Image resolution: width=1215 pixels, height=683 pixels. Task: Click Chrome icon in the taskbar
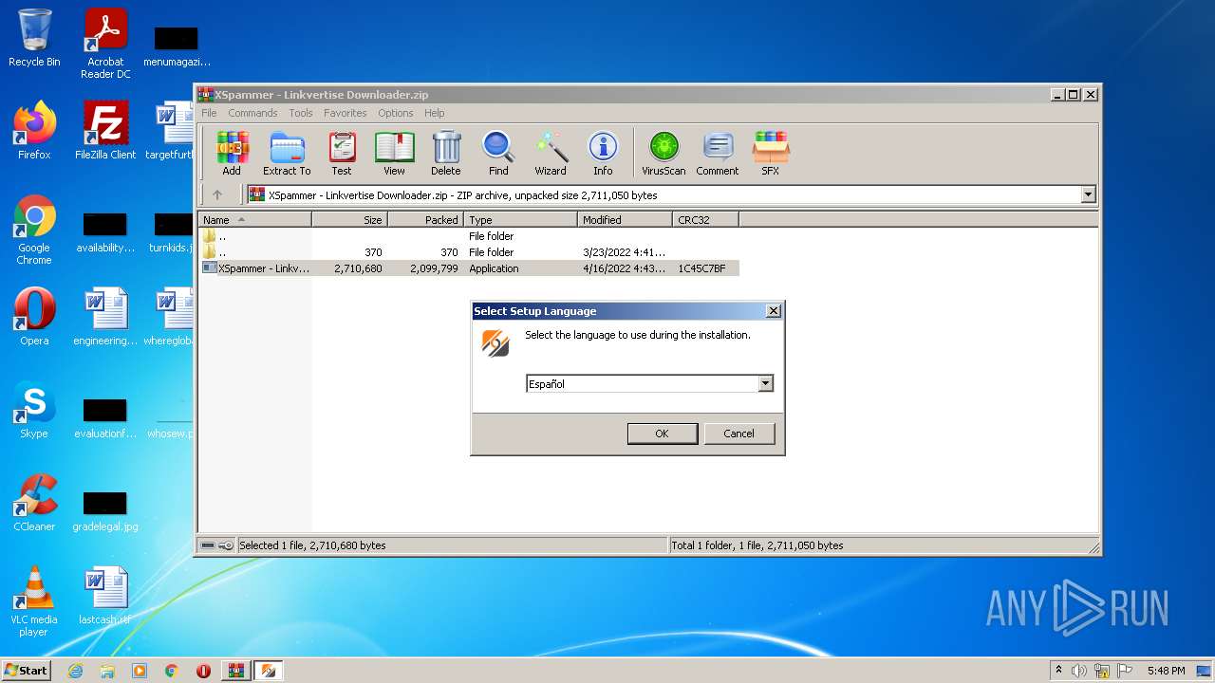pyautogui.click(x=172, y=671)
